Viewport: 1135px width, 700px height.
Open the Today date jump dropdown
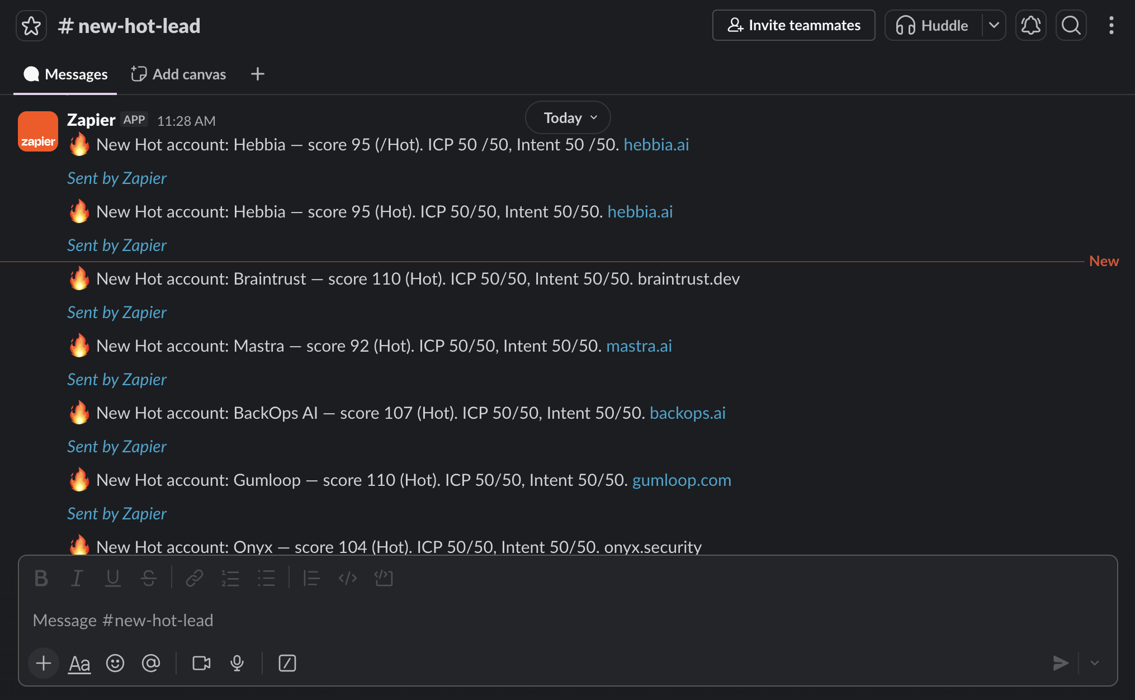click(x=567, y=118)
